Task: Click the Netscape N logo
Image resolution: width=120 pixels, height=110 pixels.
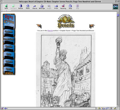Action: (115, 7)
